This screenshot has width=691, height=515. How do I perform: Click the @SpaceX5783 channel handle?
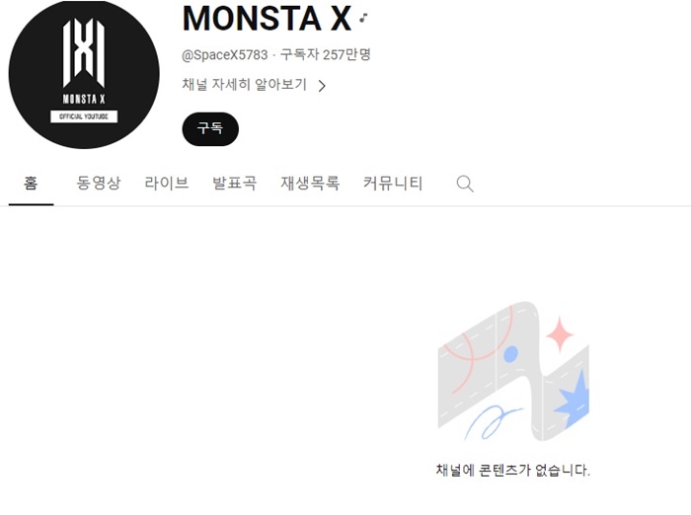225,55
